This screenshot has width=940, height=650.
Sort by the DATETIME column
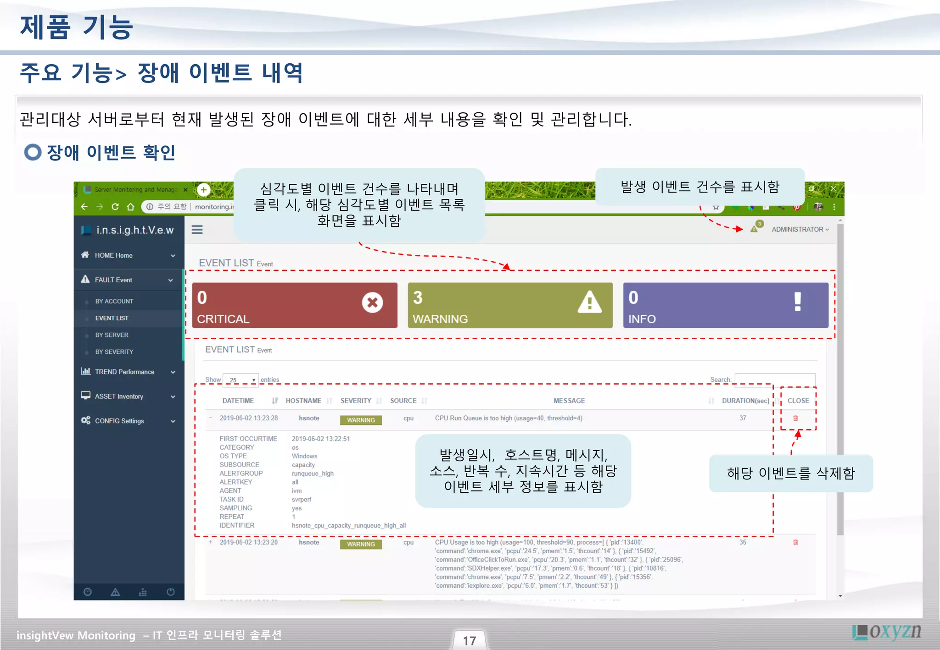(250, 401)
